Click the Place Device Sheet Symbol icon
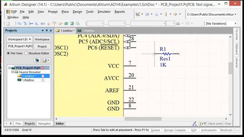 [x=78, y=24]
